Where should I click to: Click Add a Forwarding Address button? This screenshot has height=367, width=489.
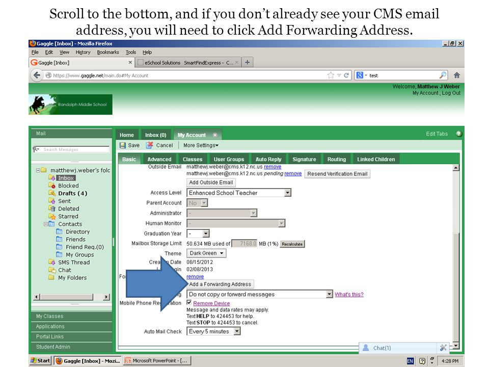[x=220, y=284]
